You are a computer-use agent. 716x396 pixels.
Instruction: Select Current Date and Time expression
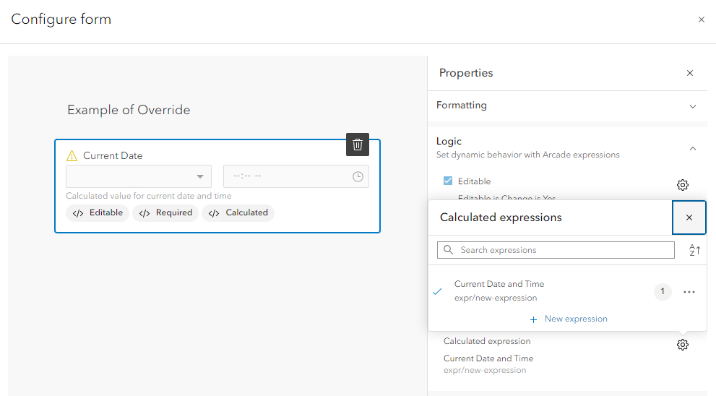tap(499, 290)
